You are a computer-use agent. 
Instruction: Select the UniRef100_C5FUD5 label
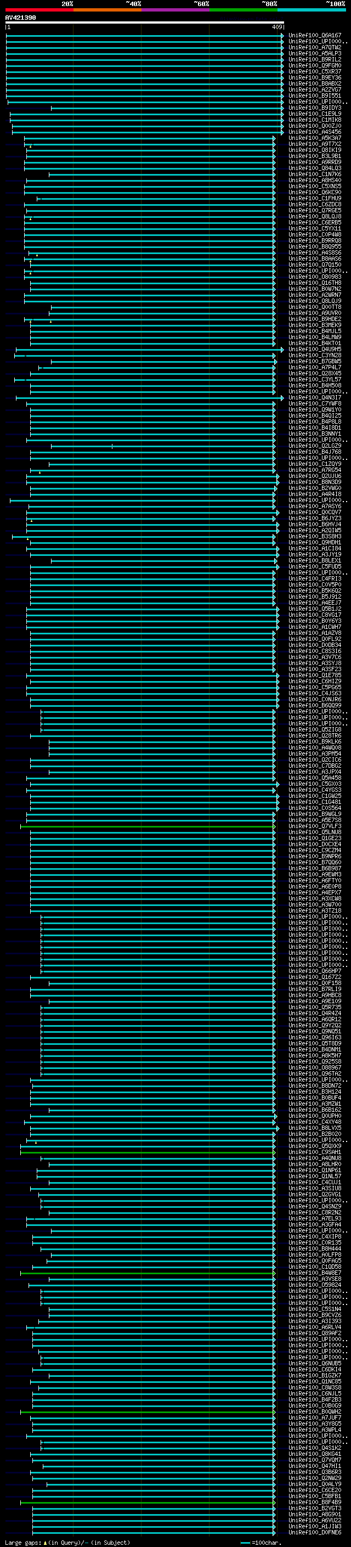(315, 567)
